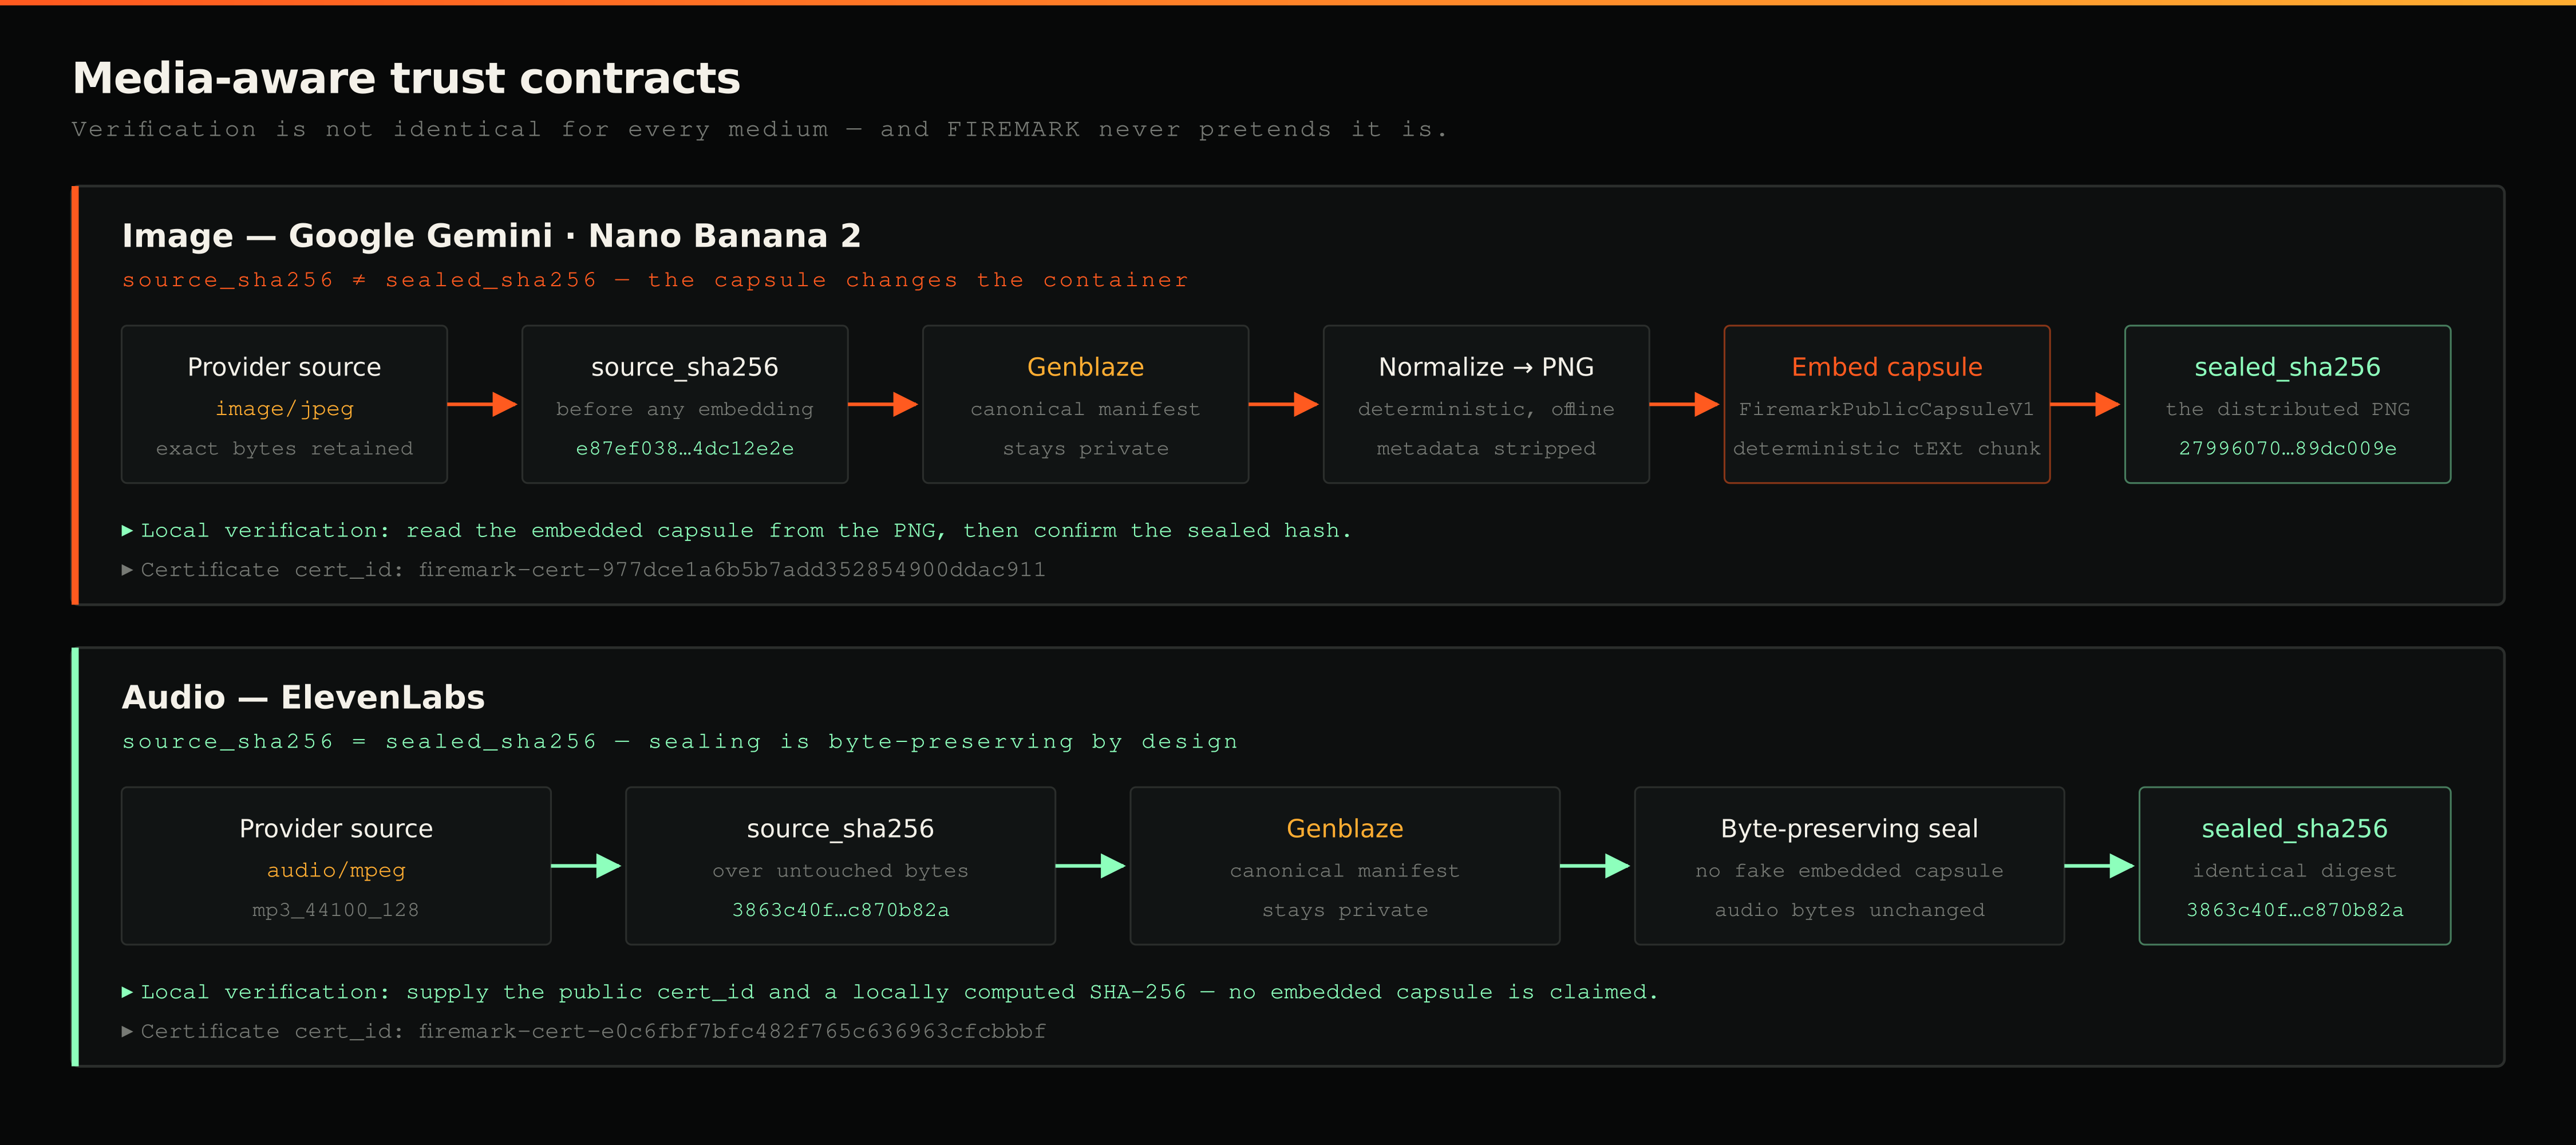Click 'the distributed PNG' text
2576x1145 pixels.
point(2288,409)
